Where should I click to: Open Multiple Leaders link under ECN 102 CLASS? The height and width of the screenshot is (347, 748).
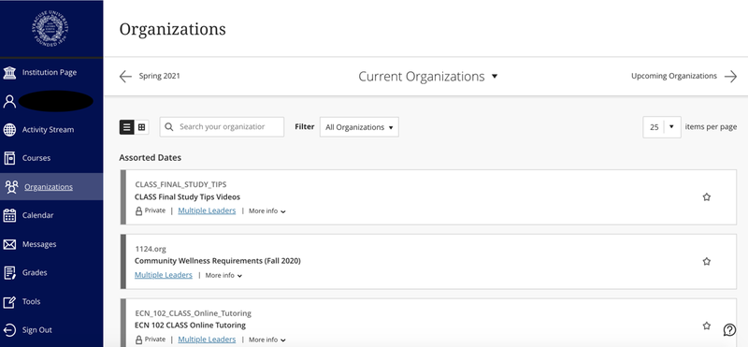(x=207, y=340)
